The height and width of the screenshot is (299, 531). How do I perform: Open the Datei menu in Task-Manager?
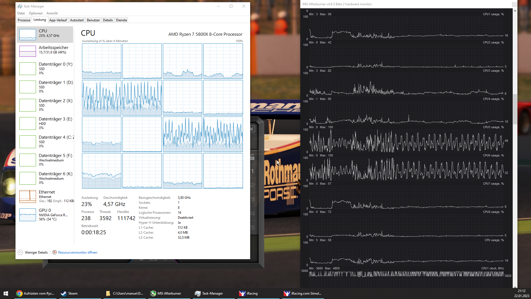click(x=21, y=13)
